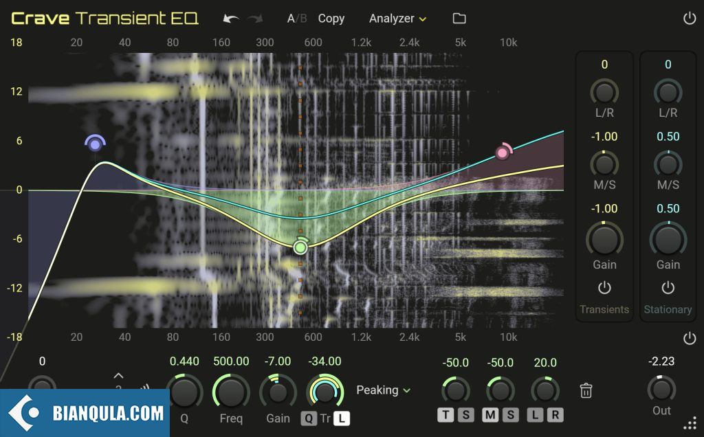The height and width of the screenshot is (437, 704).
Task: Click the band Gain knob
Action: (278, 392)
